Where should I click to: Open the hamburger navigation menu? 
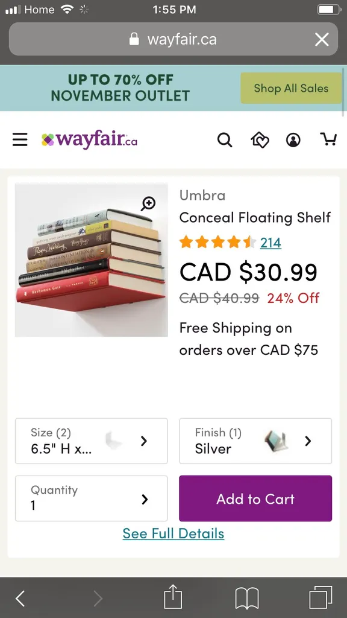click(20, 139)
